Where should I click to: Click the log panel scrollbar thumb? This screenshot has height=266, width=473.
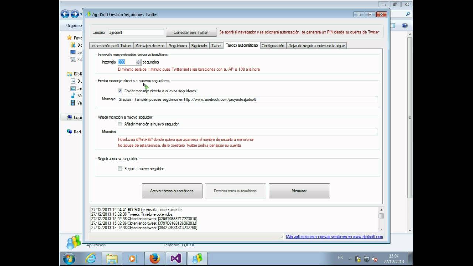click(x=381, y=216)
